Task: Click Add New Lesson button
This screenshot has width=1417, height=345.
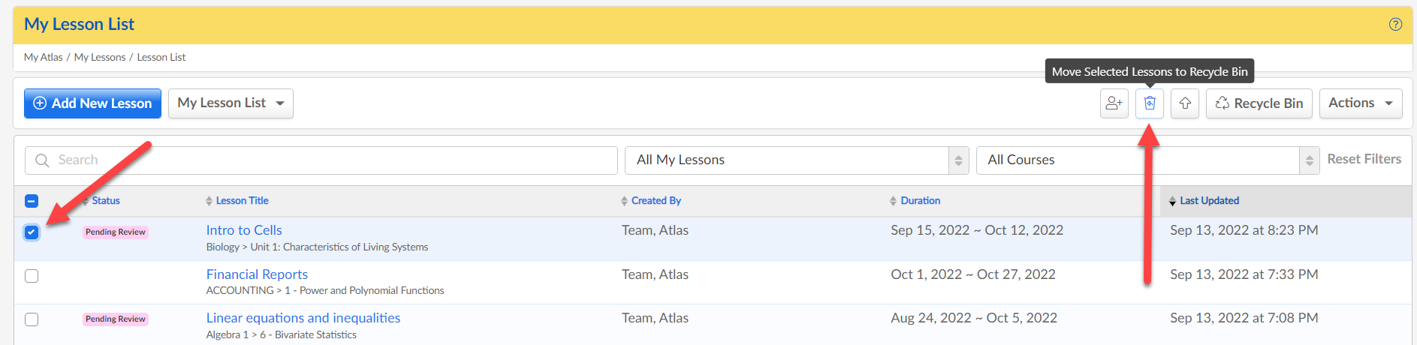Action: [93, 103]
